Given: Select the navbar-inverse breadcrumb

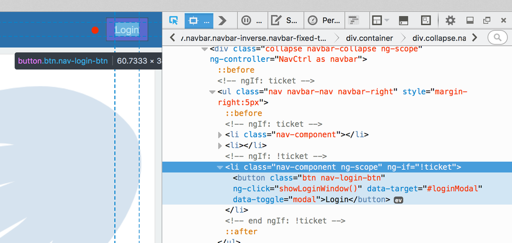Looking at the screenshot, I should click(x=254, y=38).
